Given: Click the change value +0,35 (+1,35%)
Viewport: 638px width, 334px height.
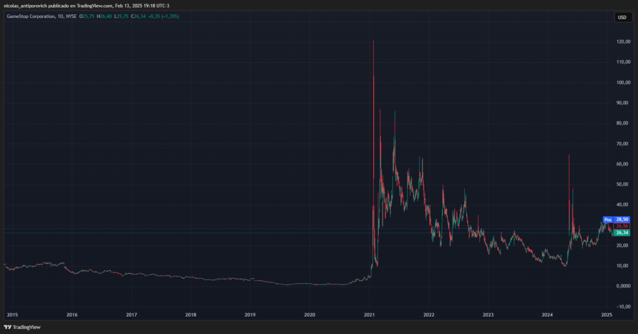Looking at the screenshot, I should [x=164, y=16].
